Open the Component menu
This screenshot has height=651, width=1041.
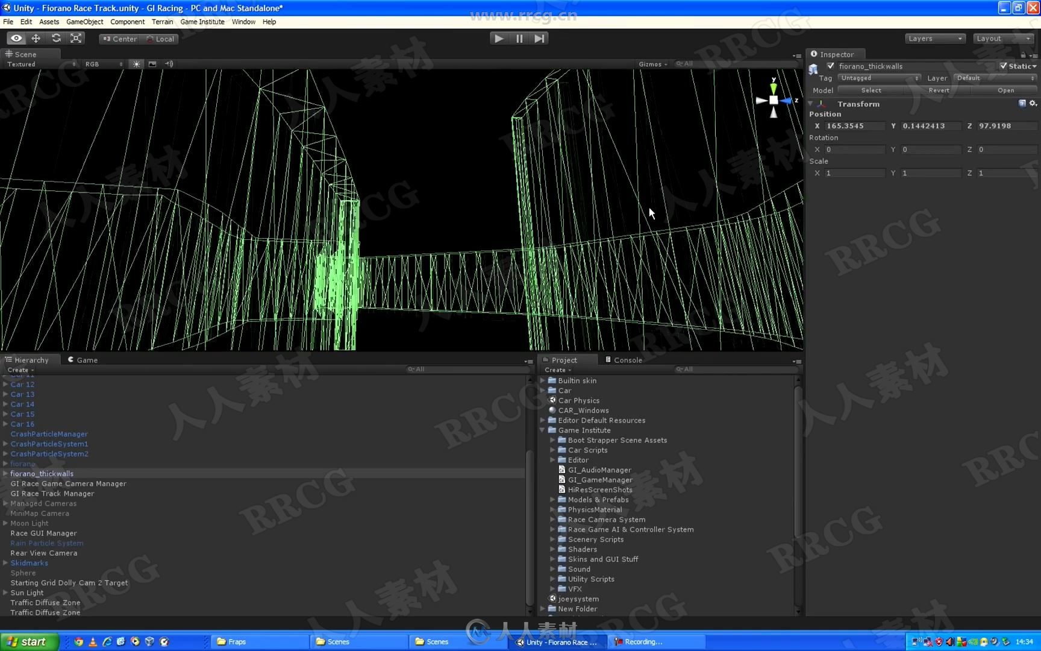[127, 22]
